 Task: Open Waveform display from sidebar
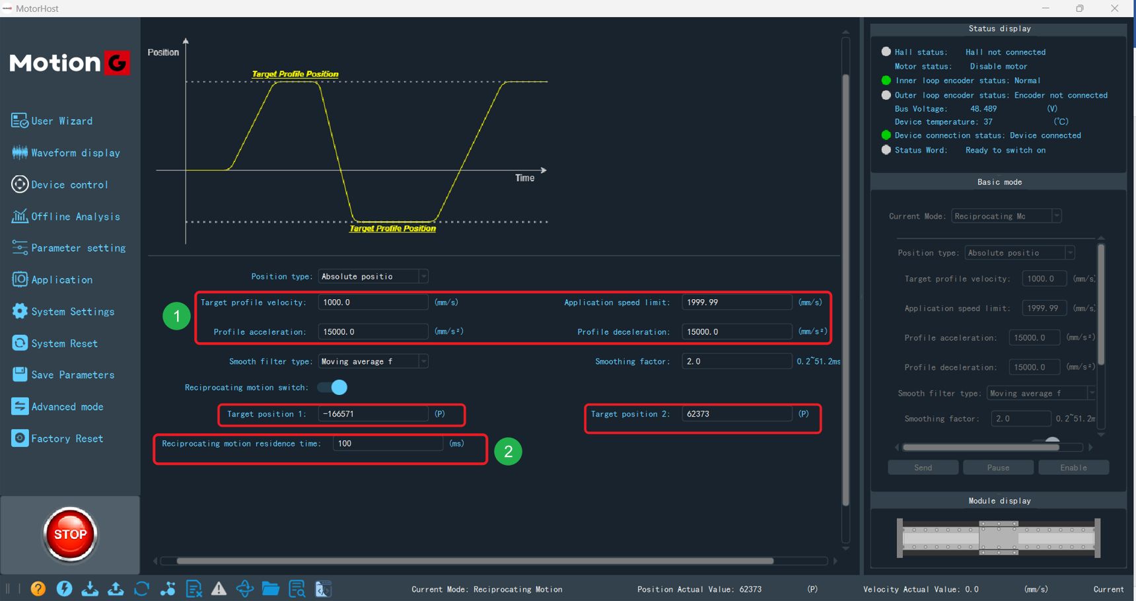coord(66,153)
